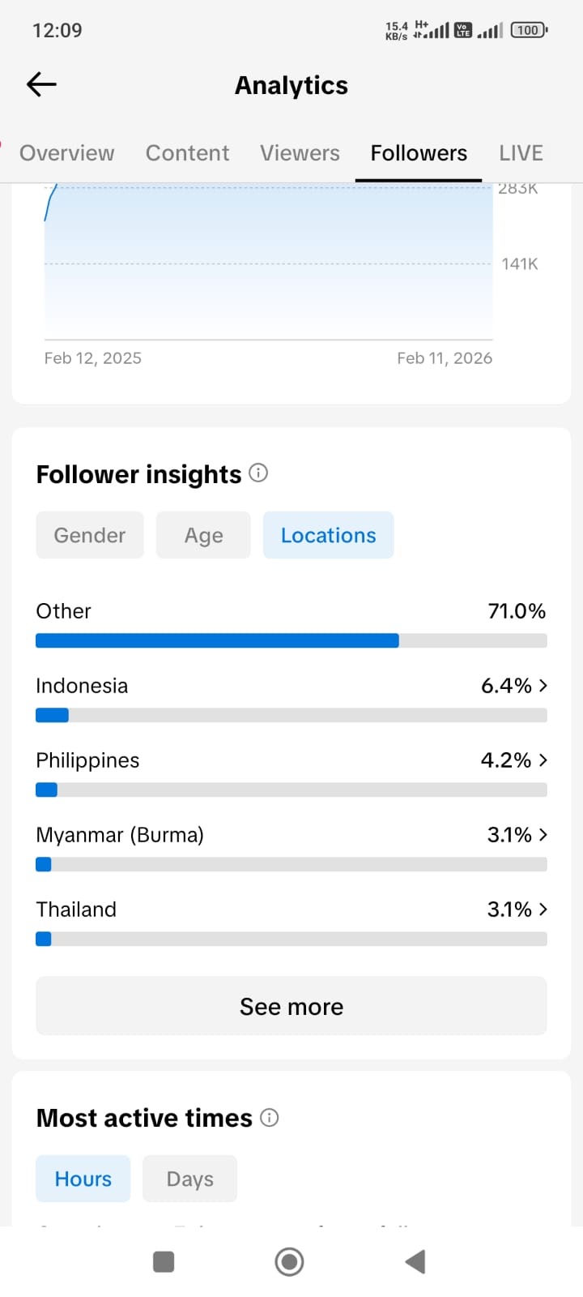This screenshot has width=583, height=1297.
Task: Tap See more locations button
Action: click(x=291, y=1006)
